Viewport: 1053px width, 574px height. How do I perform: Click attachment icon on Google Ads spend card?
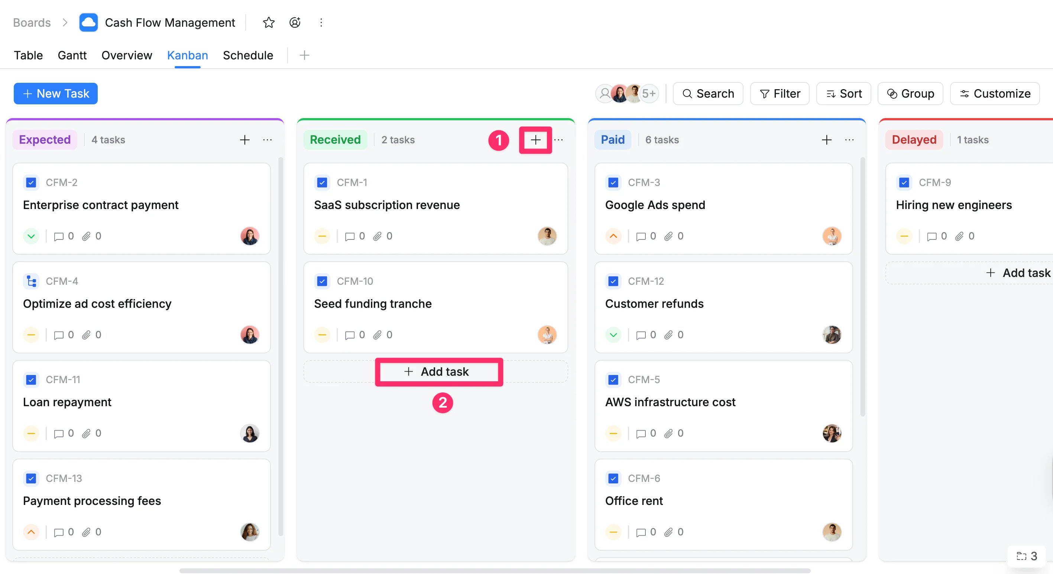(668, 236)
